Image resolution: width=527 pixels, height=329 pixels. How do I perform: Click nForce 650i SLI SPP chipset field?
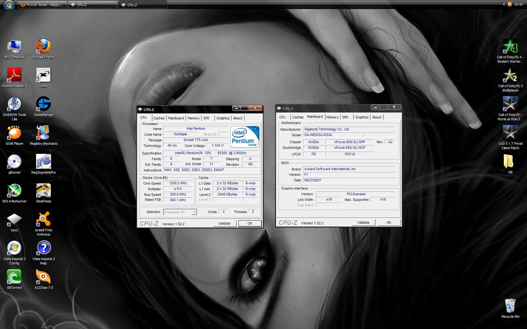[349, 142]
